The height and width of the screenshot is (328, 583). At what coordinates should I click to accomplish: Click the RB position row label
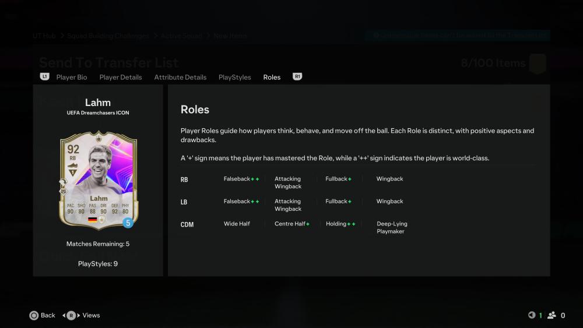point(184,180)
